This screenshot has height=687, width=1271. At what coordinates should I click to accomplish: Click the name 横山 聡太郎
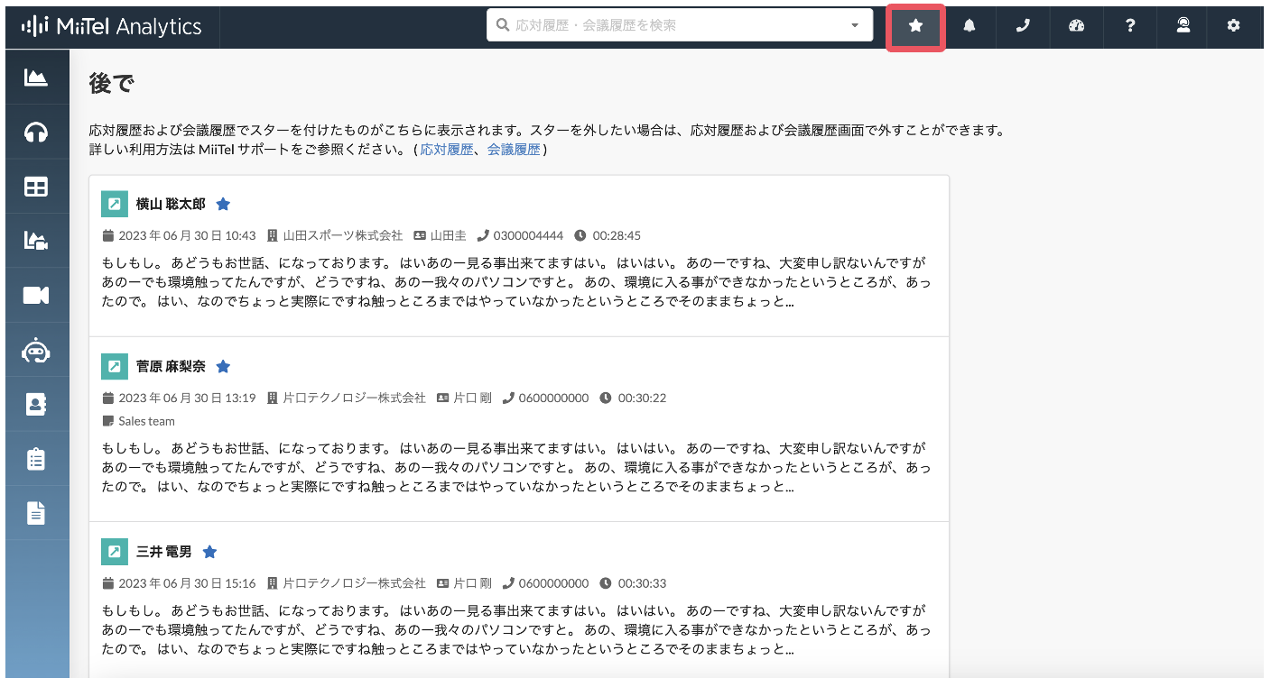[171, 204]
